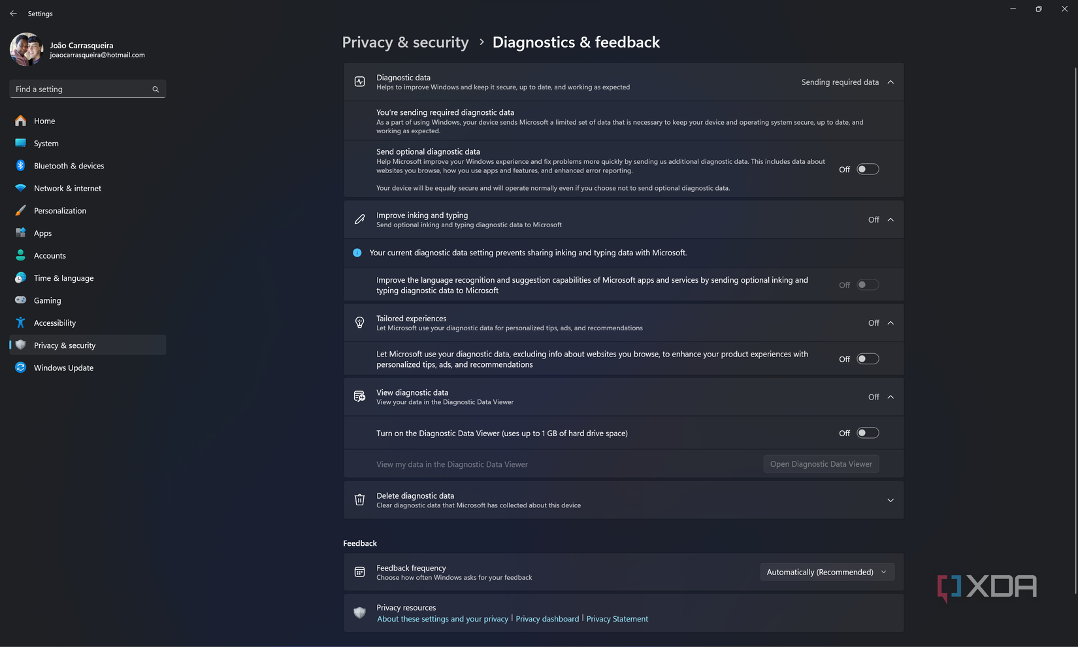Open About these settings and your privacy link
The image size is (1078, 647).
point(442,619)
